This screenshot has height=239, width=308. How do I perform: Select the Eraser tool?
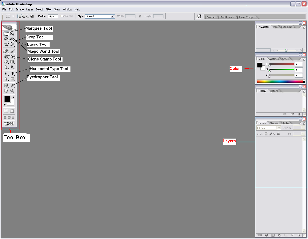pos(6,62)
